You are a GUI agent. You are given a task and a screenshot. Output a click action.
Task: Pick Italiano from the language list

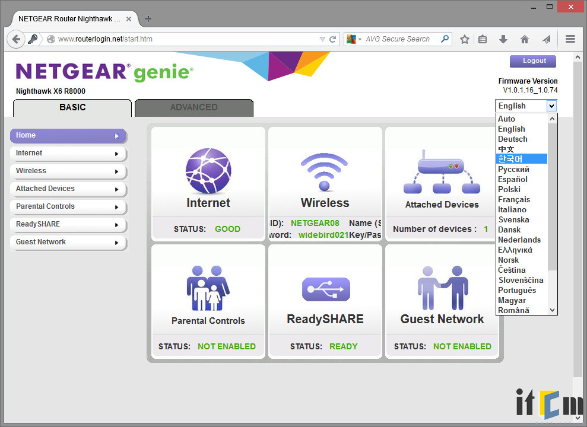point(522,210)
